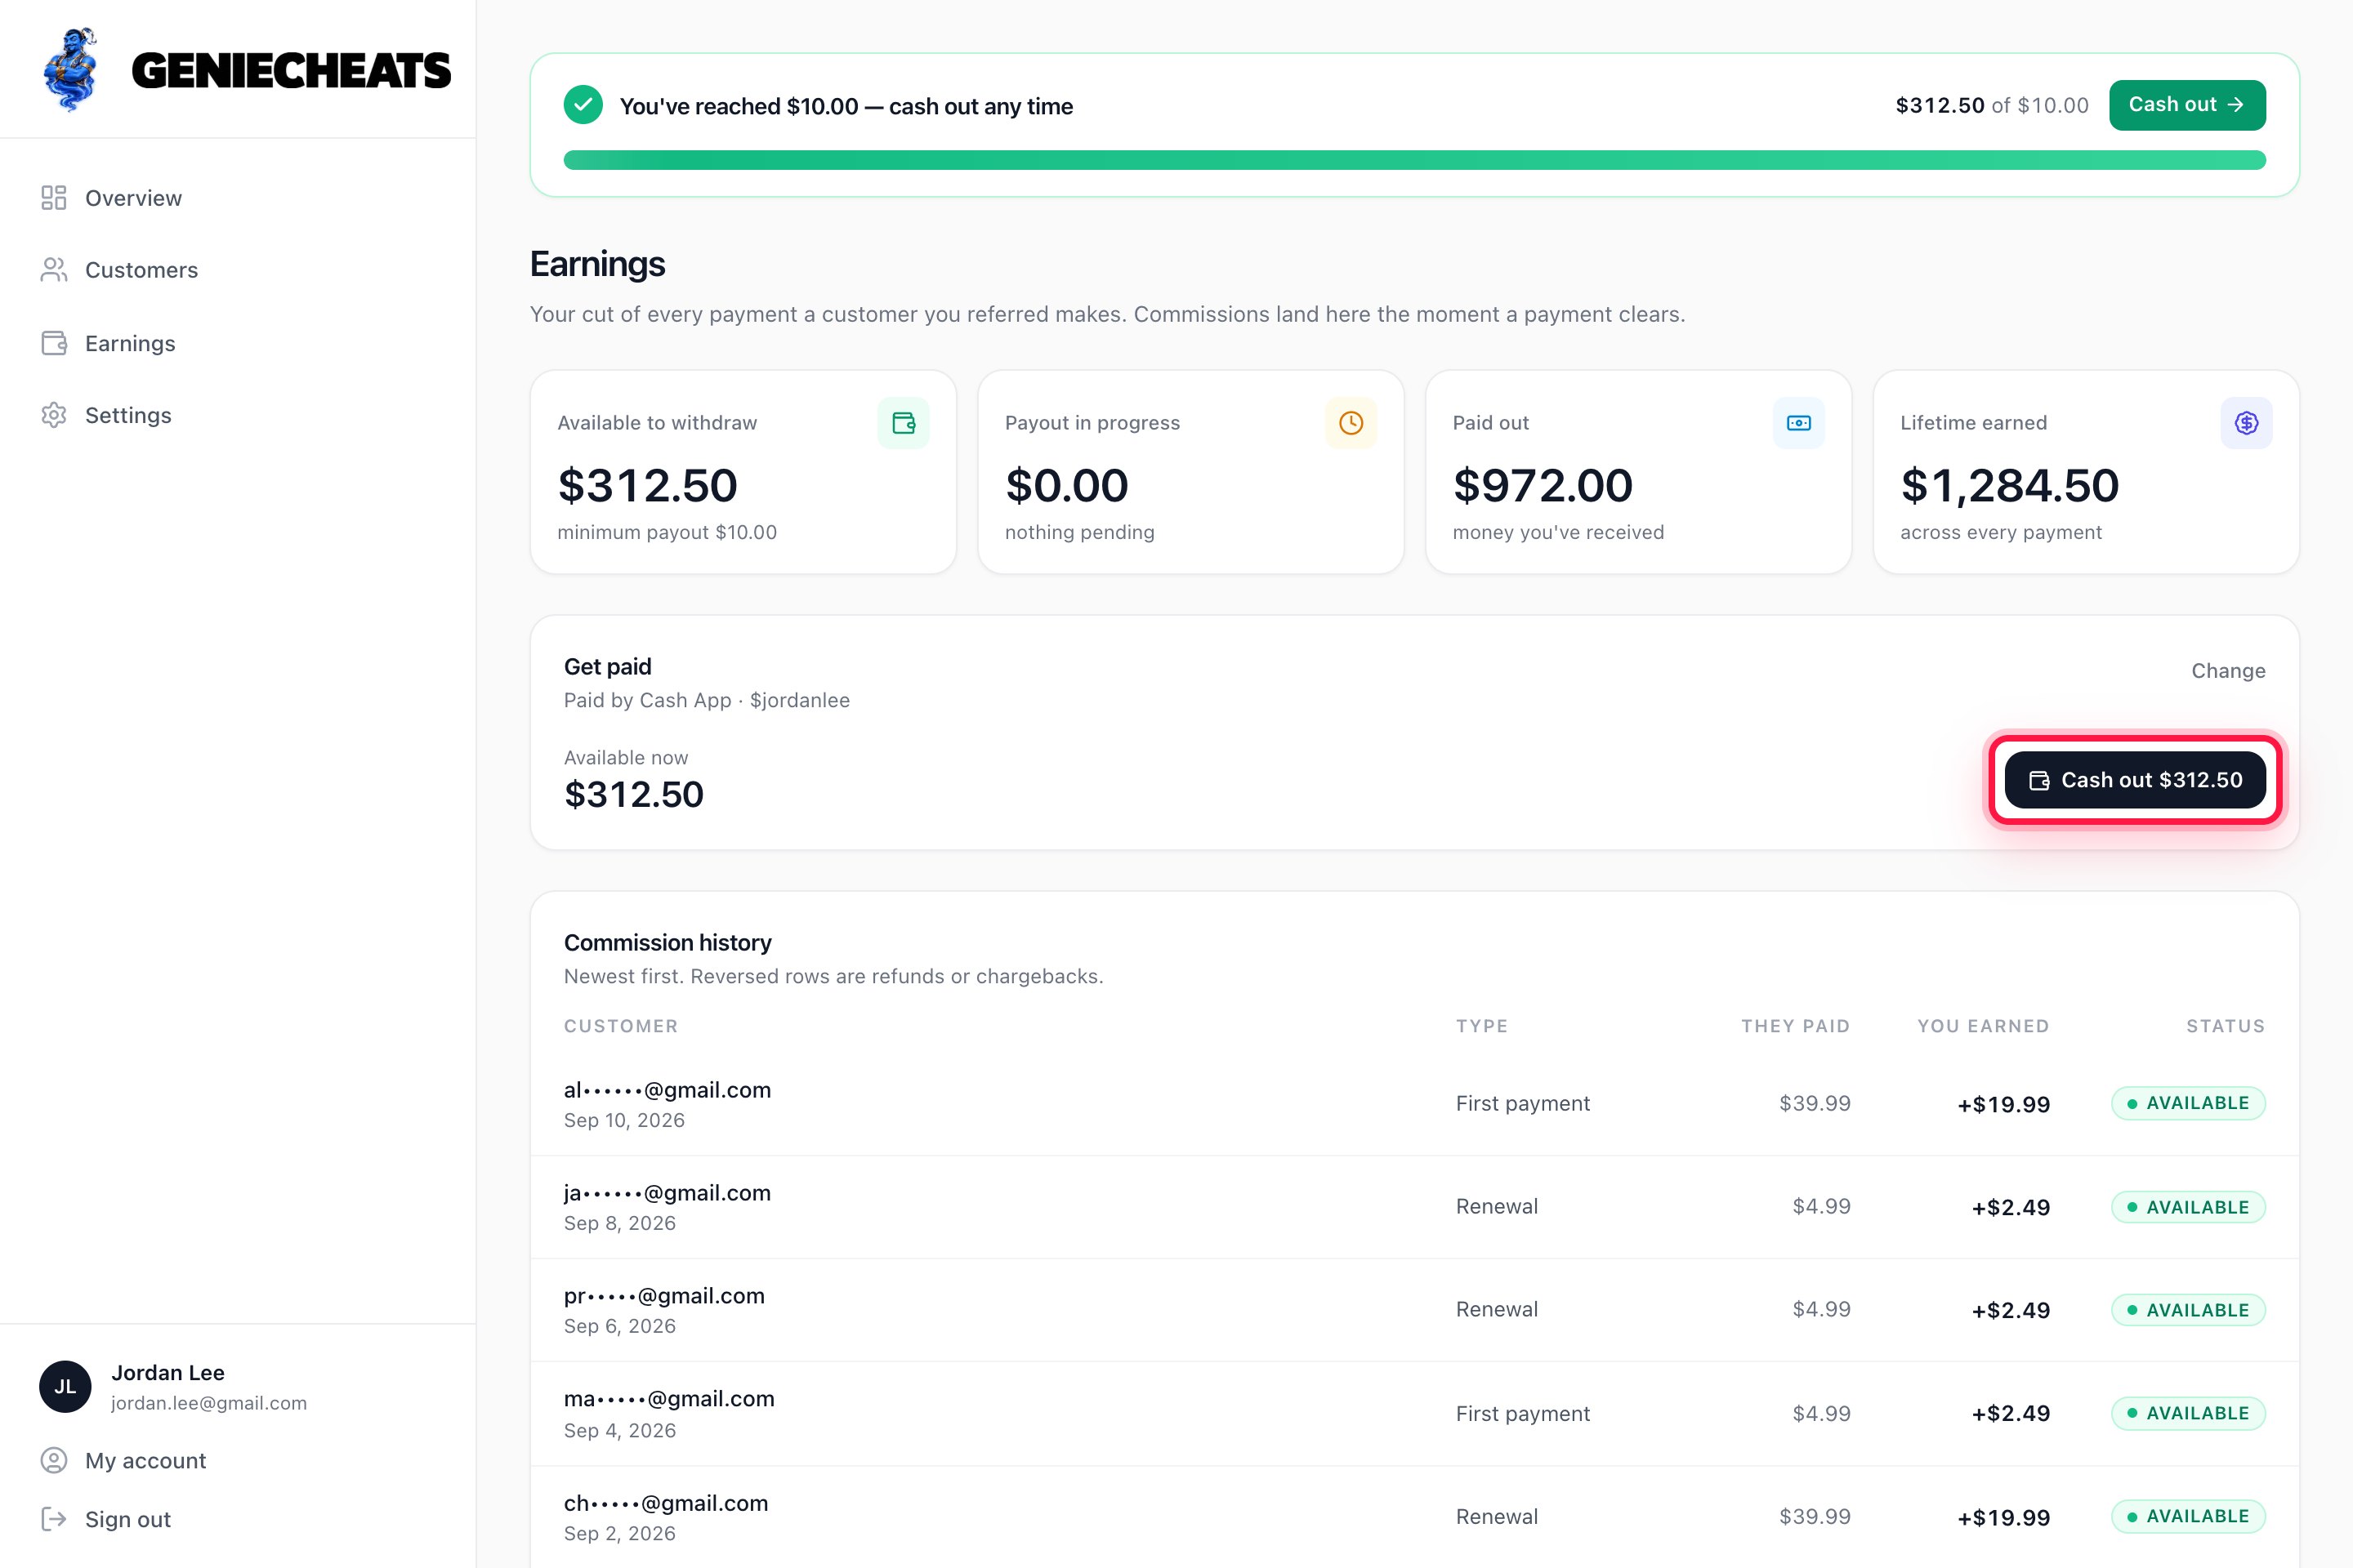This screenshot has width=2353, height=1568.
Task: Click customer ch•••••@gmail.com
Action: pos(667,1503)
